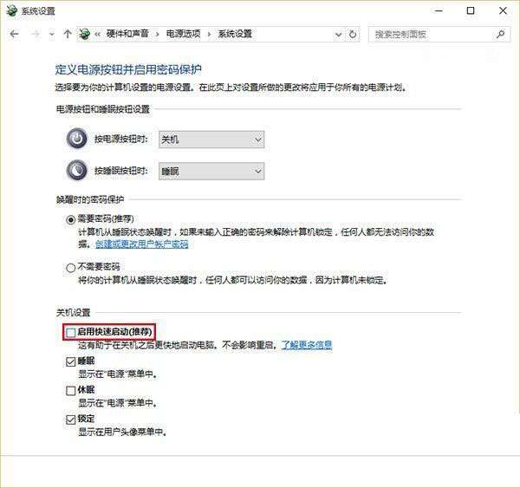The width and height of the screenshot is (520, 488).
Task: Check the 休眠 checkbox
Action: 71,391
